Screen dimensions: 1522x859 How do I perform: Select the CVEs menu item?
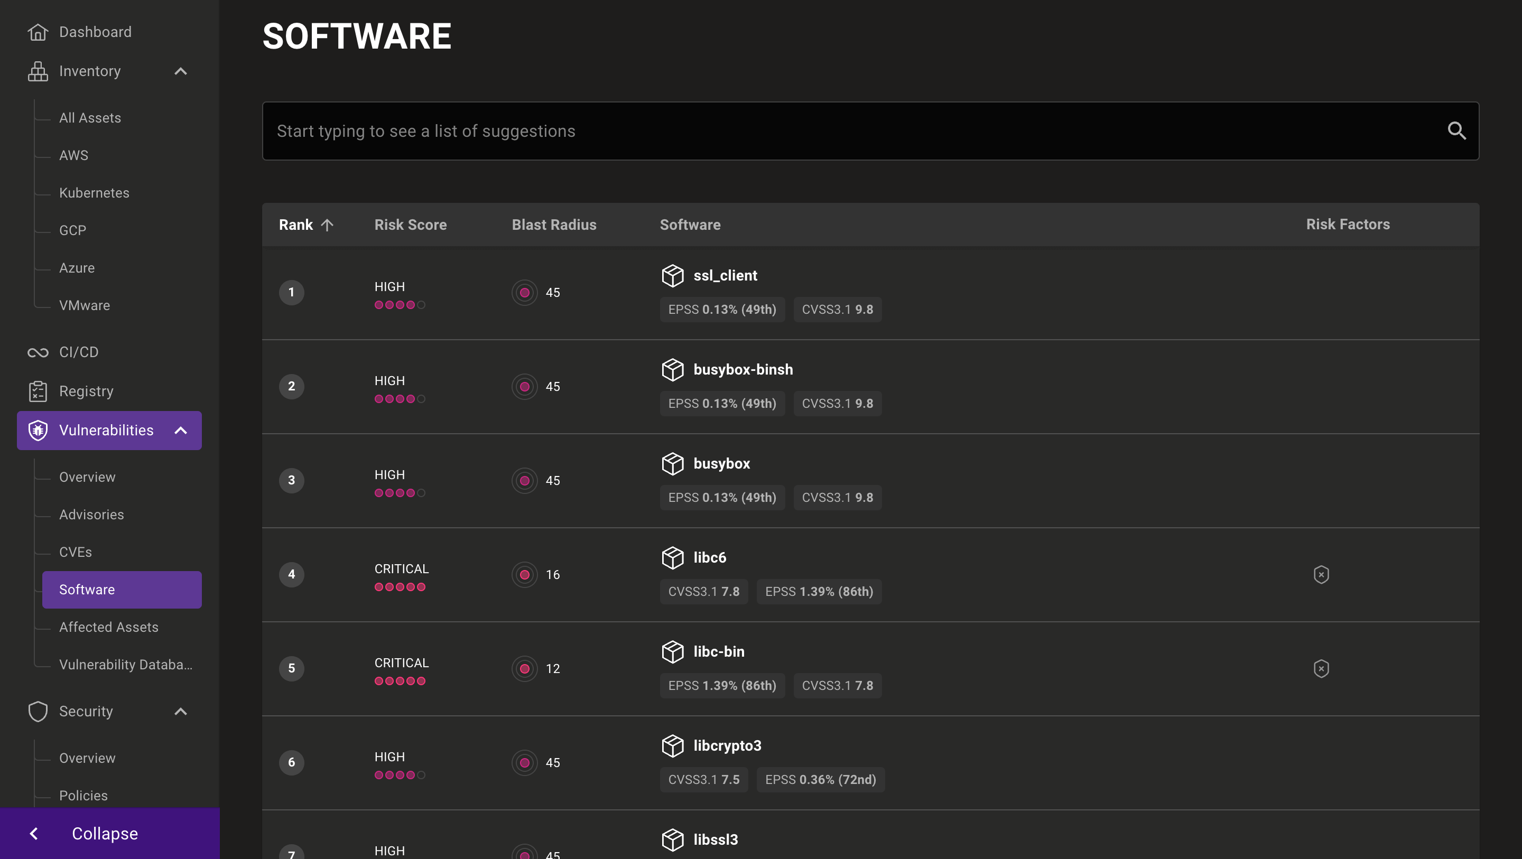(x=75, y=552)
